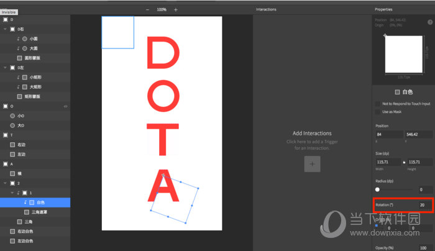Viewport: 435px width, 251px height.
Task: Click the red letter D on canvas
Action: pyautogui.click(x=163, y=52)
